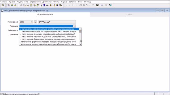Screen dimensions: 170x95
Task: Click the undo curved arrow icon
Action: click(101, 5)
